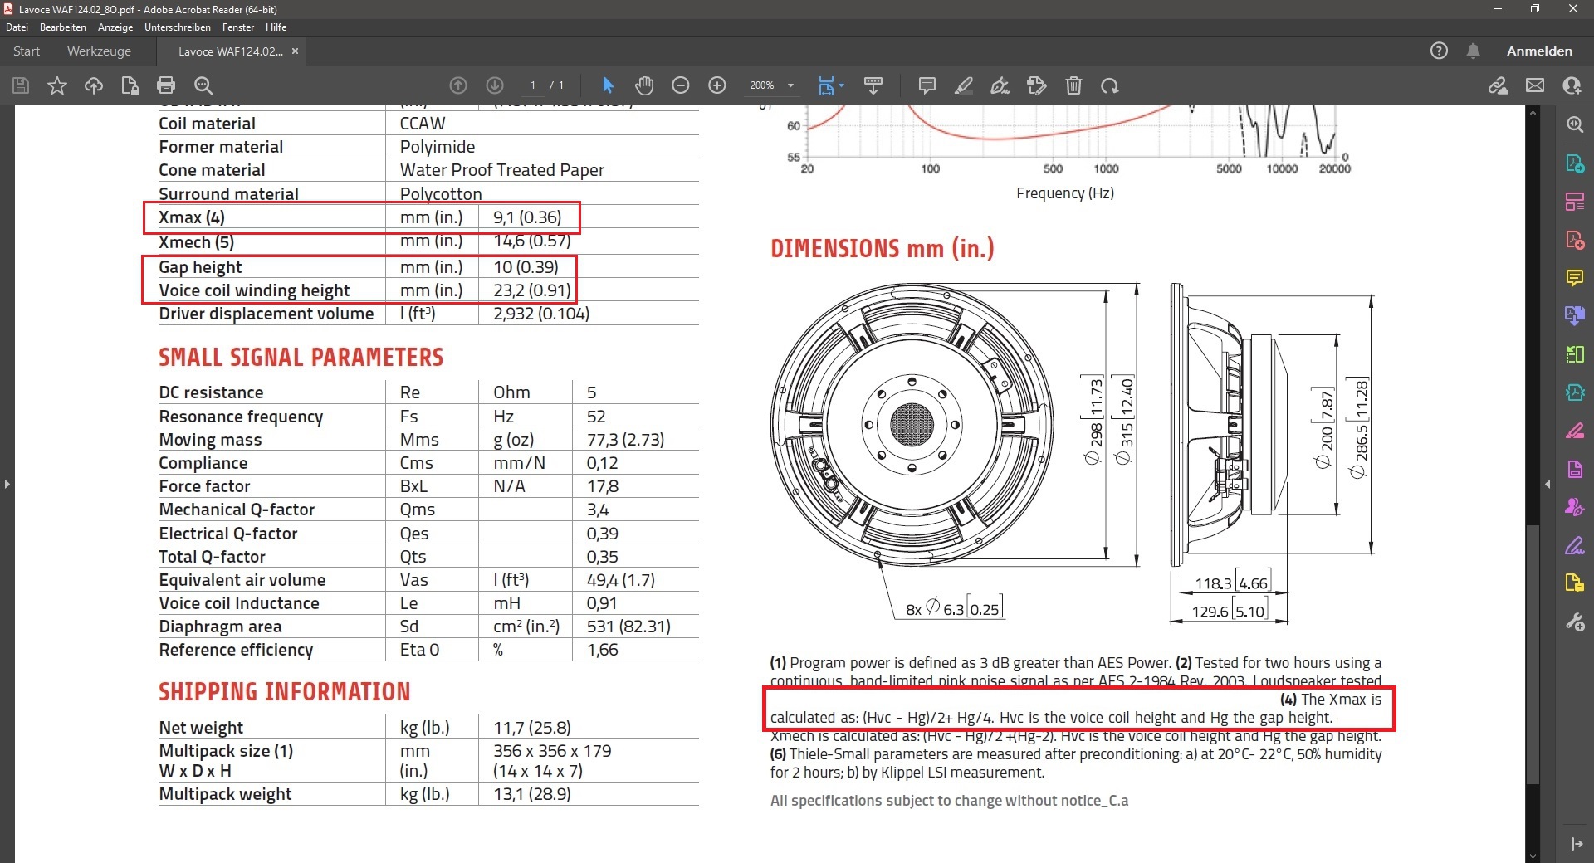Open the Comment tool in sidebar
Screen dimensions: 1594x863
(x=1575, y=278)
